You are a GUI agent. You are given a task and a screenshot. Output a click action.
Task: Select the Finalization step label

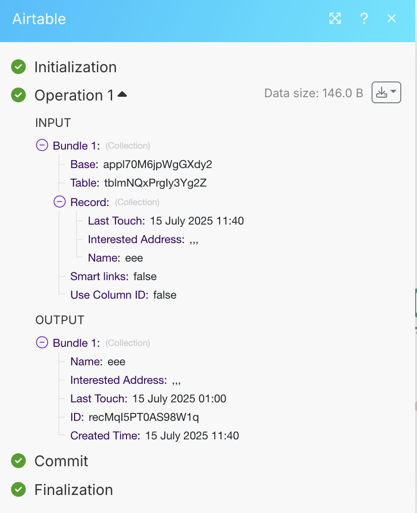[74, 490]
